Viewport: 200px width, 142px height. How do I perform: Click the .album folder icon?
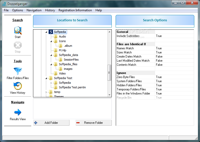(60, 46)
